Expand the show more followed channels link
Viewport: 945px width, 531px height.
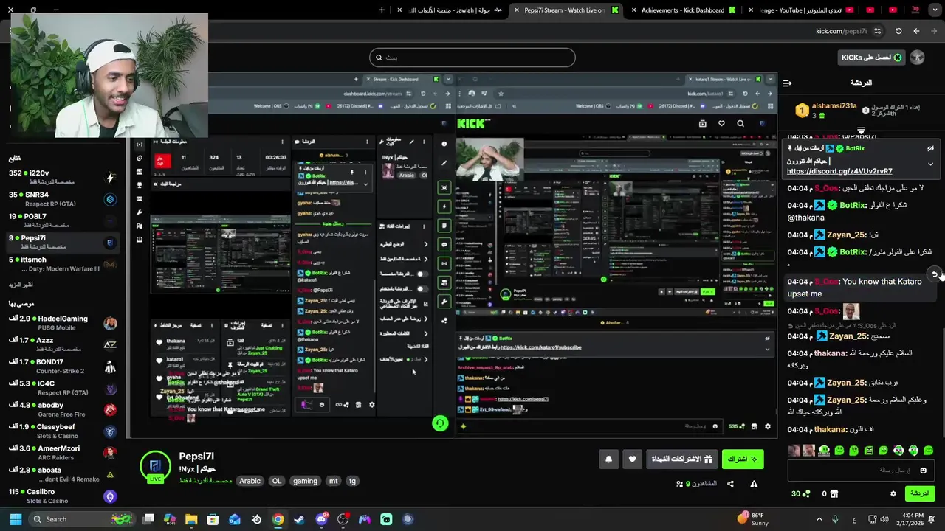coord(21,285)
